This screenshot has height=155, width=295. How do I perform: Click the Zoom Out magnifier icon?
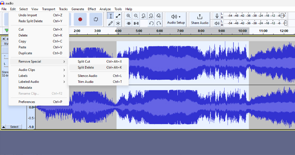click(136, 16)
